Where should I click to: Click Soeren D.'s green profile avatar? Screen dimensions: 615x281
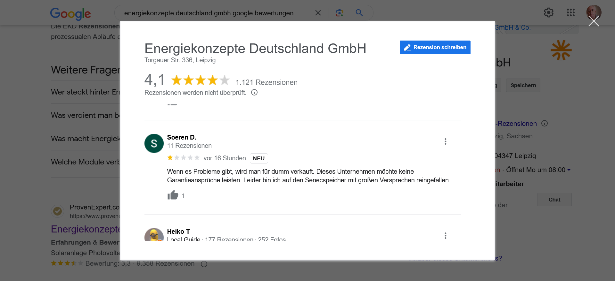coord(154,143)
